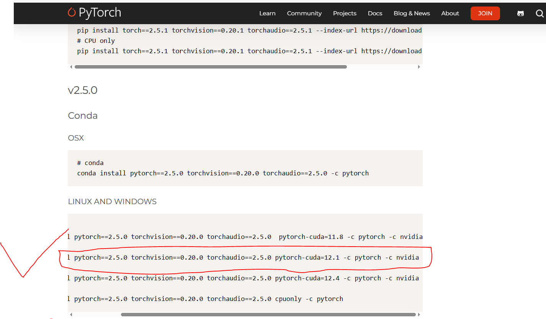Click right arrow of the bottom code scrollbar
Image resolution: width=546 pixels, height=319 pixels.
[x=419, y=315]
